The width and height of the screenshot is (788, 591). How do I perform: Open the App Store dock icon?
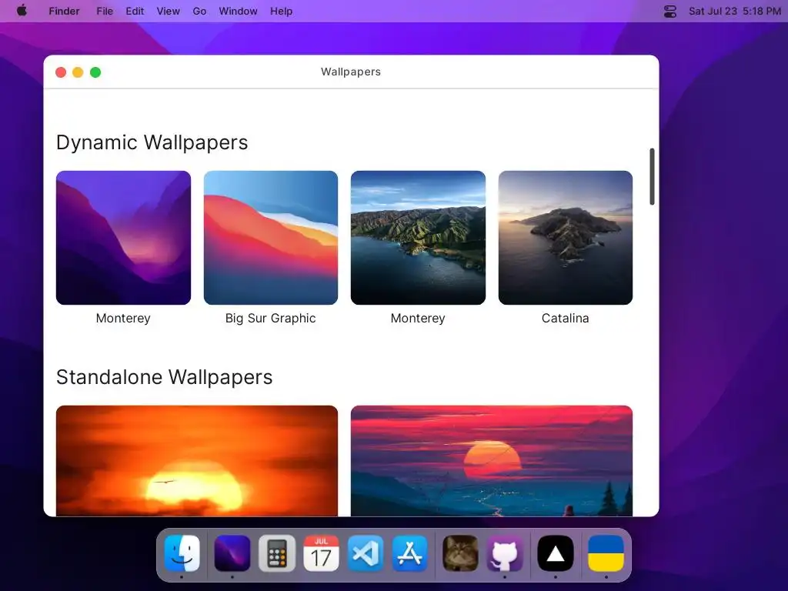point(410,553)
